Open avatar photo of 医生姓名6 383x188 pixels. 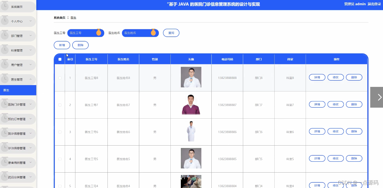[x=191, y=131]
